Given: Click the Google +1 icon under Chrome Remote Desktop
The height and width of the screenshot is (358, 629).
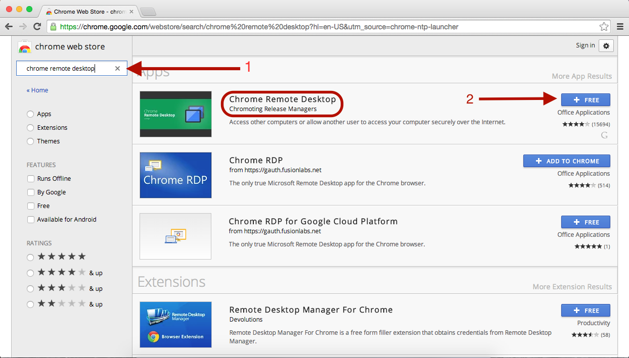Looking at the screenshot, I should click(604, 135).
